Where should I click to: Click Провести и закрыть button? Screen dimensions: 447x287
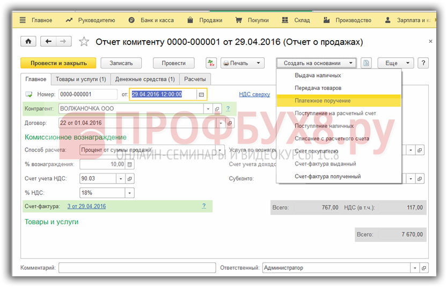58,63
